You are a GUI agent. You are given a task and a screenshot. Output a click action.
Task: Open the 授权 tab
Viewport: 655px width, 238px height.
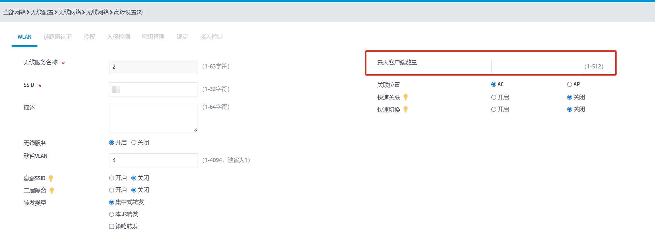(x=89, y=37)
